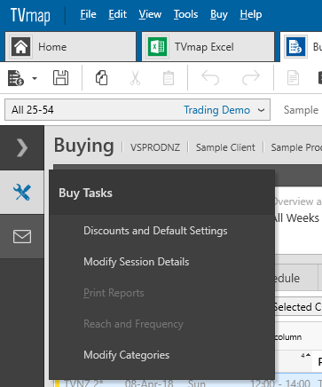Open the Tools menu
The image size is (322, 387).
[x=185, y=14]
